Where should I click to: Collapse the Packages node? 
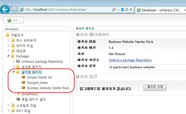click(x=8, y=56)
